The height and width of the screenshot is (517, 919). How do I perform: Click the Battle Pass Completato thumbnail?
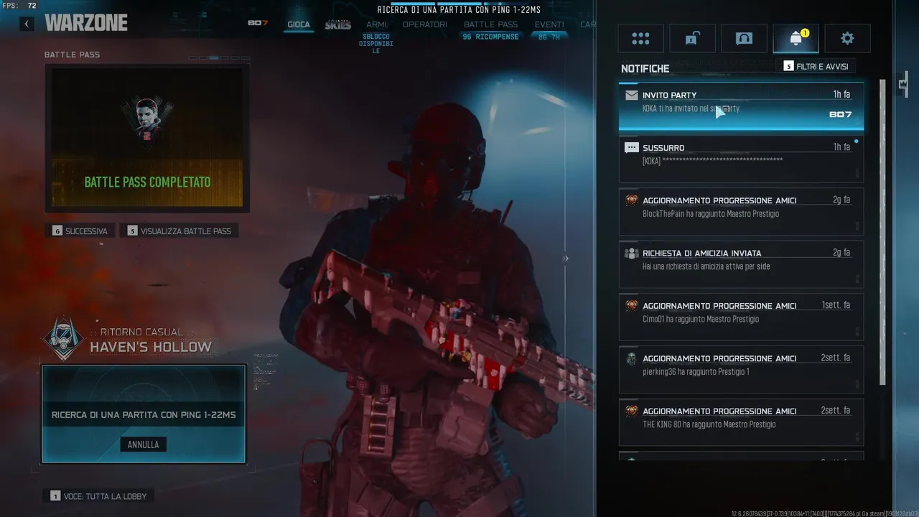pos(147,138)
